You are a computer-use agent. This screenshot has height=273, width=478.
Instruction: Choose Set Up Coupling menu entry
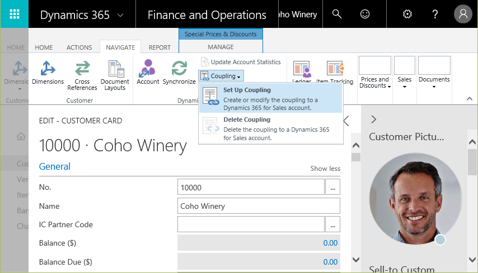(x=271, y=98)
